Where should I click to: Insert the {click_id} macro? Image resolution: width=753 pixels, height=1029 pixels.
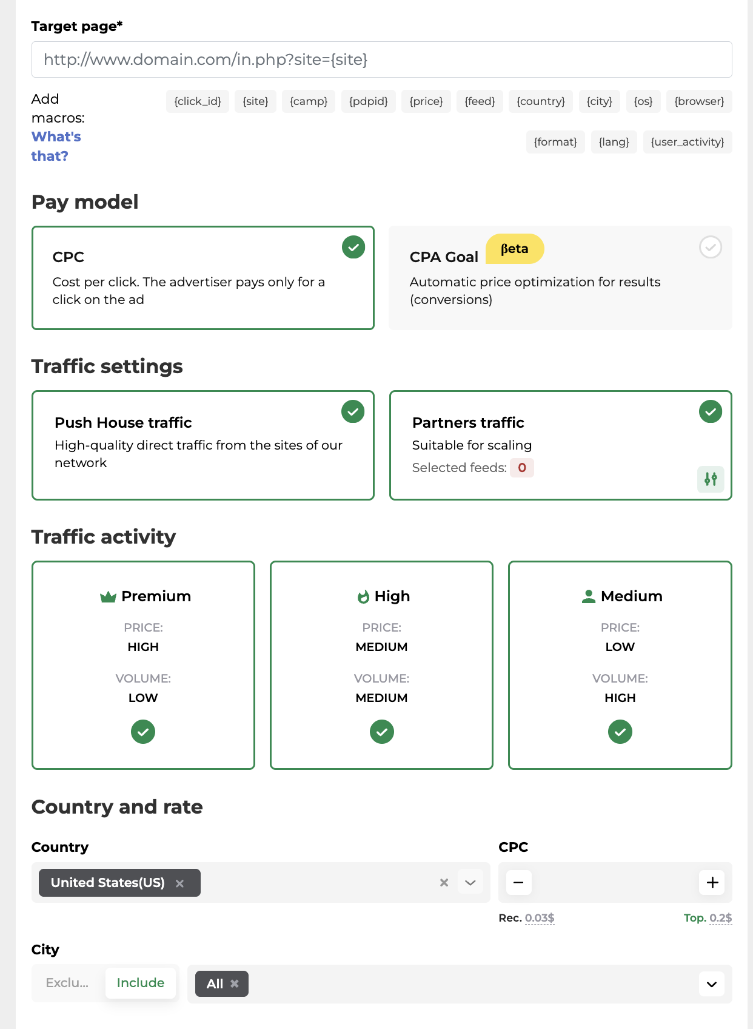tap(198, 101)
